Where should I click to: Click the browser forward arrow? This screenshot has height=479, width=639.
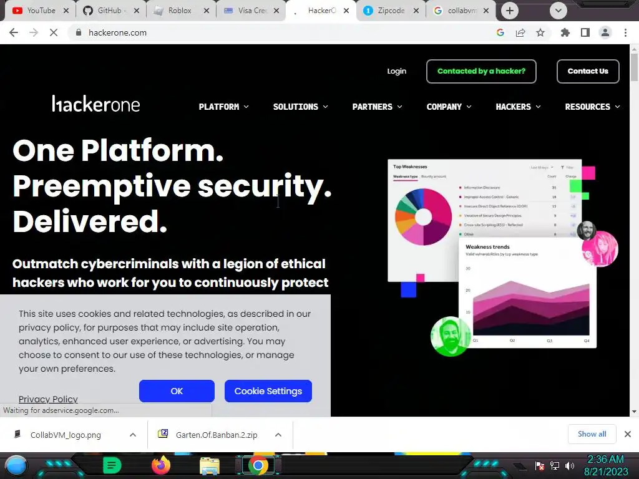click(34, 32)
